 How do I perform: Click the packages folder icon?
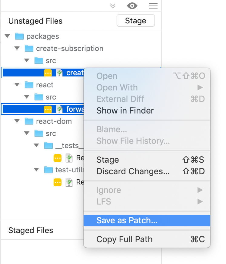19,36
